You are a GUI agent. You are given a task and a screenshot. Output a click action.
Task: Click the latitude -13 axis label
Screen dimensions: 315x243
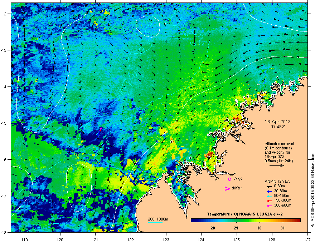(x=4, y=50)
